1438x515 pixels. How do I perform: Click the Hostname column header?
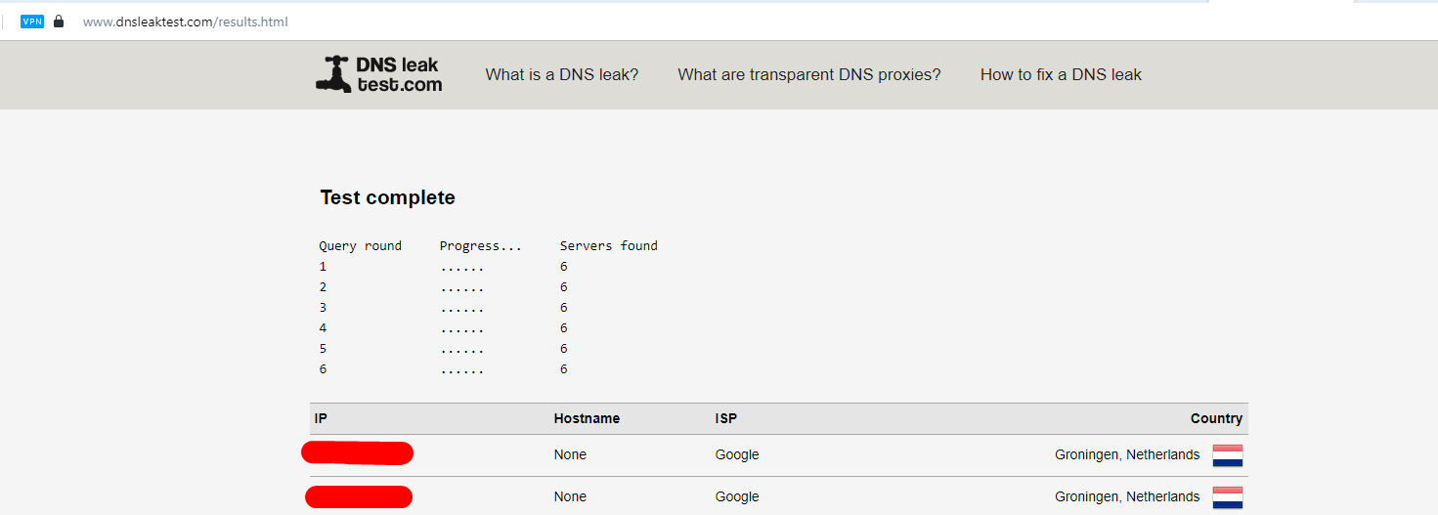587,418
